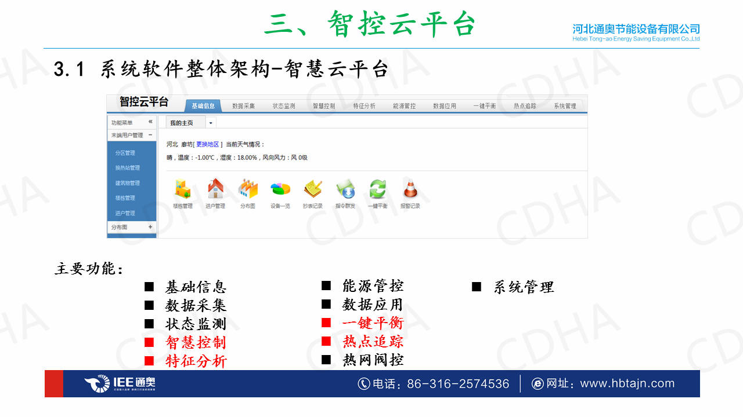Collapse the 功能菜单 sidebar with double chevron

(150, 122)
